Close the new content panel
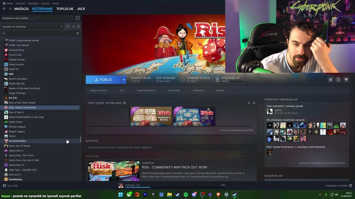 (x=254, y=103)
